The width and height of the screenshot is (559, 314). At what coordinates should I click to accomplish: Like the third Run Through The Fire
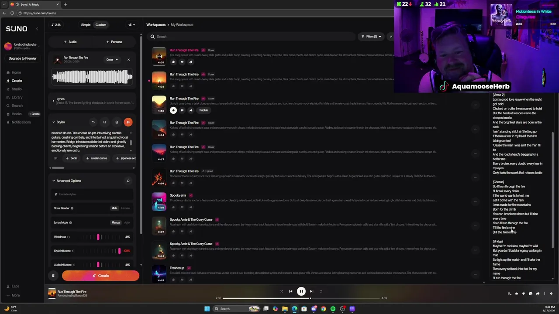click(x=173, y=110)
